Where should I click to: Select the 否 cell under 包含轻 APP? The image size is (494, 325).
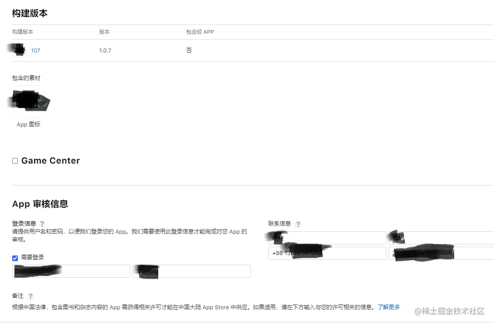point(189,50)
